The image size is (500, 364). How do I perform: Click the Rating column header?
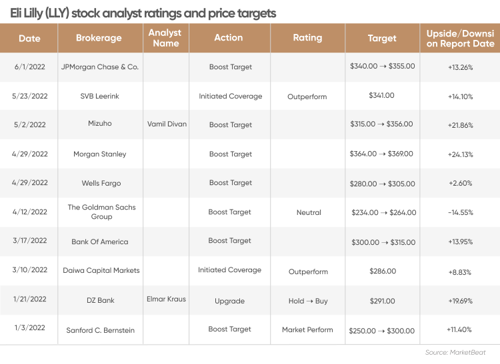(x=307, y=37)
